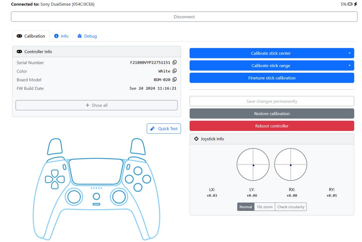
Task: Click the Options button on controller diagram
Action: [128, 167]
